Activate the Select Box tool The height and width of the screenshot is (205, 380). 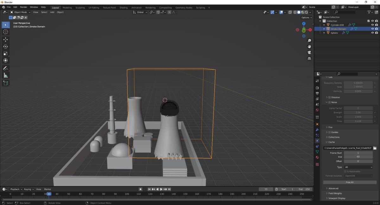point(6,25)
